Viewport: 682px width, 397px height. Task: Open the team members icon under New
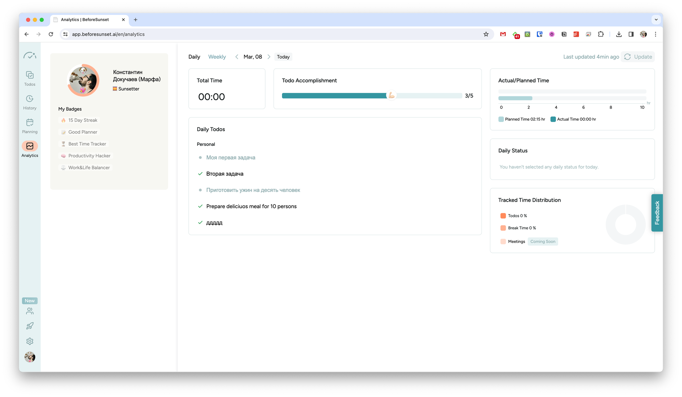(30, 311)
